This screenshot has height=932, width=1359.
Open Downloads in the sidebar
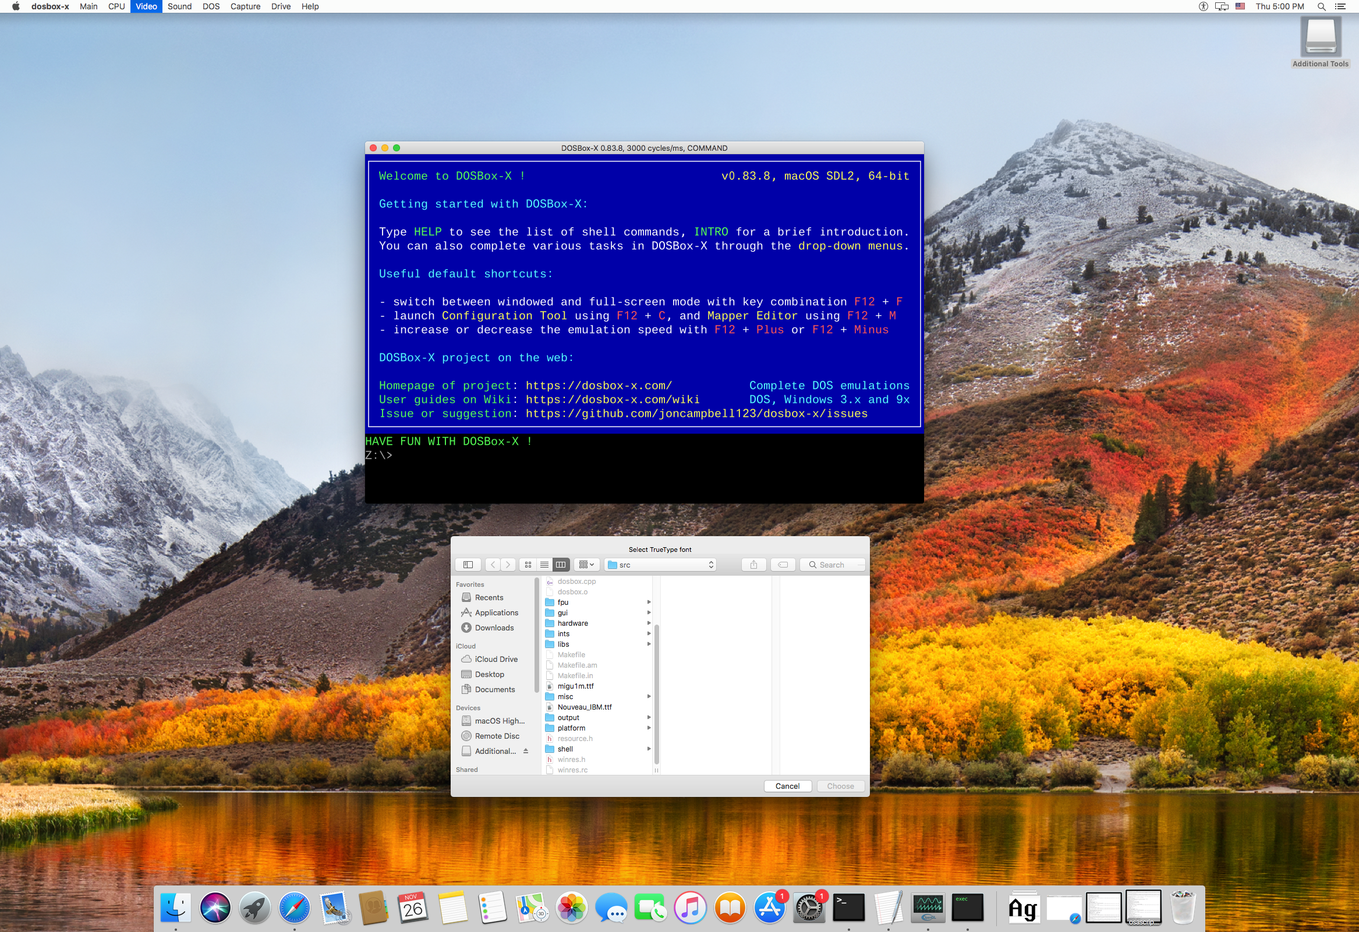pyautogui.click(x=494, y=628)
